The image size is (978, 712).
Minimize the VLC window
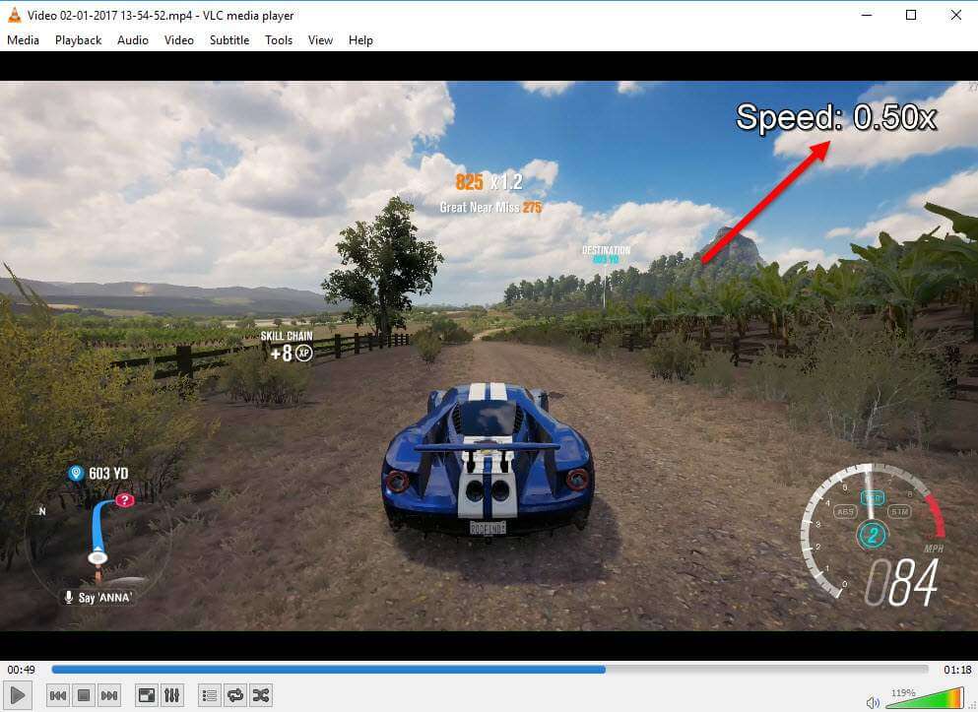tap(867, 15)
